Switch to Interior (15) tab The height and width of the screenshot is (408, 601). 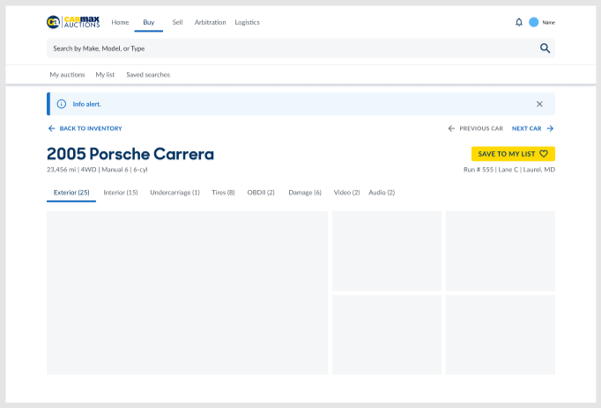point(121,193)
